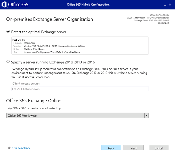Select Detect the optimal Exchange server radio

tap(8, 32)
